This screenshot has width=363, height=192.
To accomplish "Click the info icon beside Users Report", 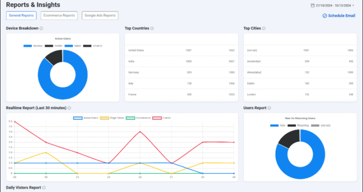I will 269,108.
